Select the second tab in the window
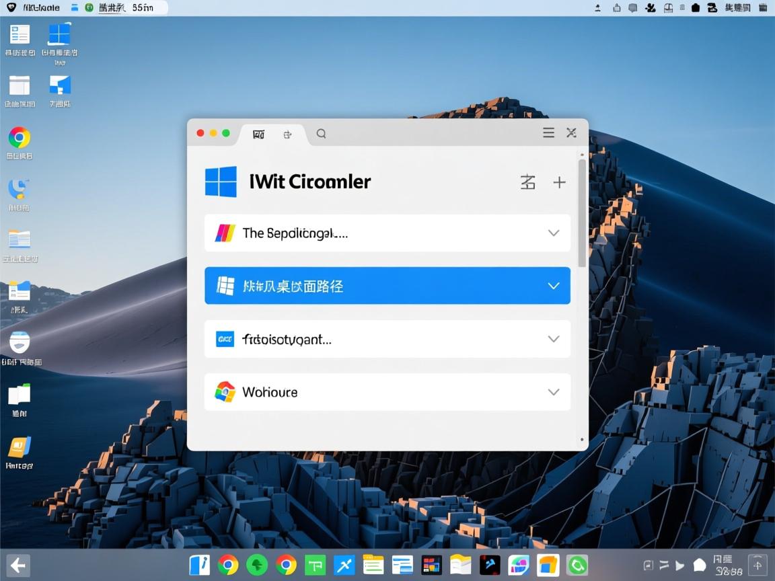775x581 pixels. [288, 134]
